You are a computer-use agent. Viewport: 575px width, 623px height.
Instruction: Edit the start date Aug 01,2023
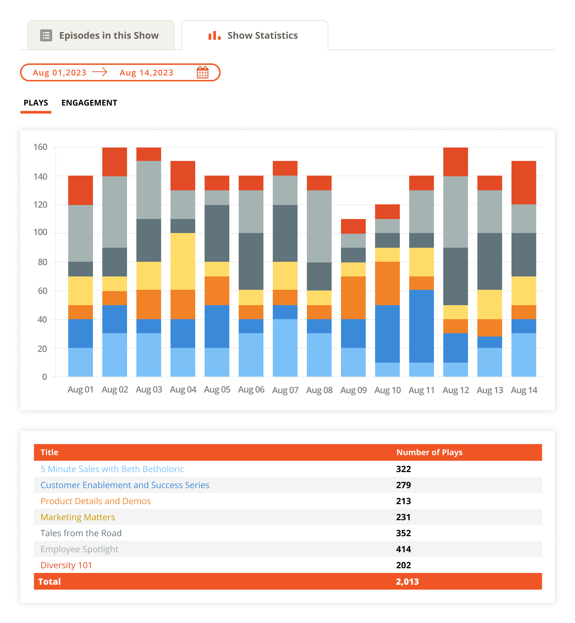pos(60,73)
